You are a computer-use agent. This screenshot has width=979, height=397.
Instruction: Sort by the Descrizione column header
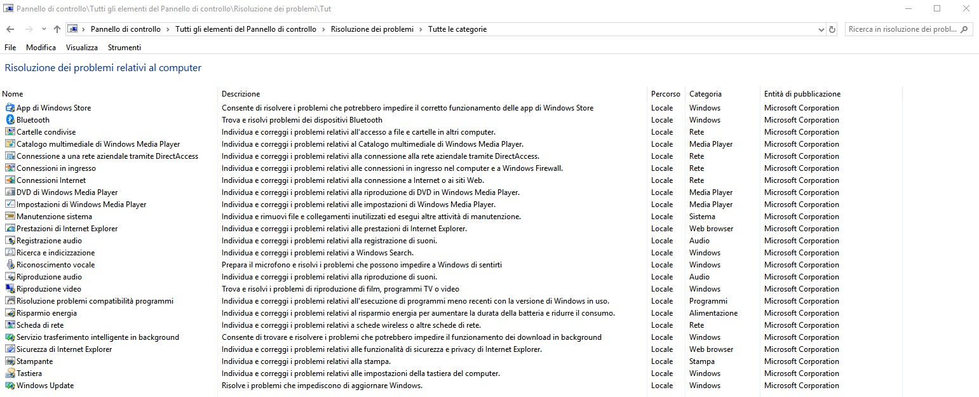[x=241, y=94]
